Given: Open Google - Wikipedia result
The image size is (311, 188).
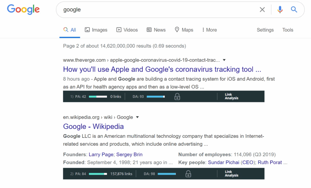Looking at the screenshot, I should [94, 127].
